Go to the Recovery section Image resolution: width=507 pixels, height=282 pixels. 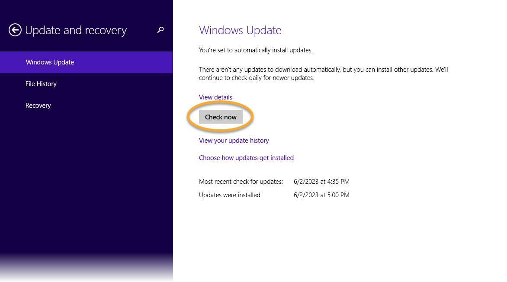tap(38, 106)
